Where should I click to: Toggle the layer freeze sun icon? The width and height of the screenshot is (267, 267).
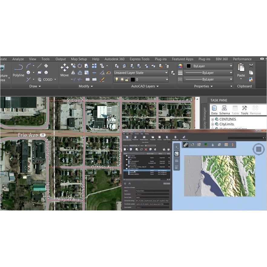pos(122,80)
